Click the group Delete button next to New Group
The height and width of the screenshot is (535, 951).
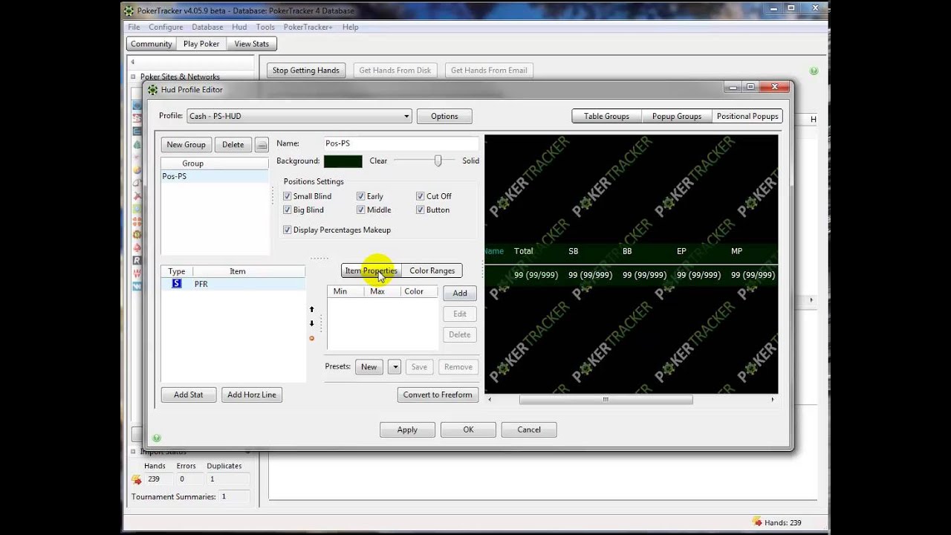(233, 145)
